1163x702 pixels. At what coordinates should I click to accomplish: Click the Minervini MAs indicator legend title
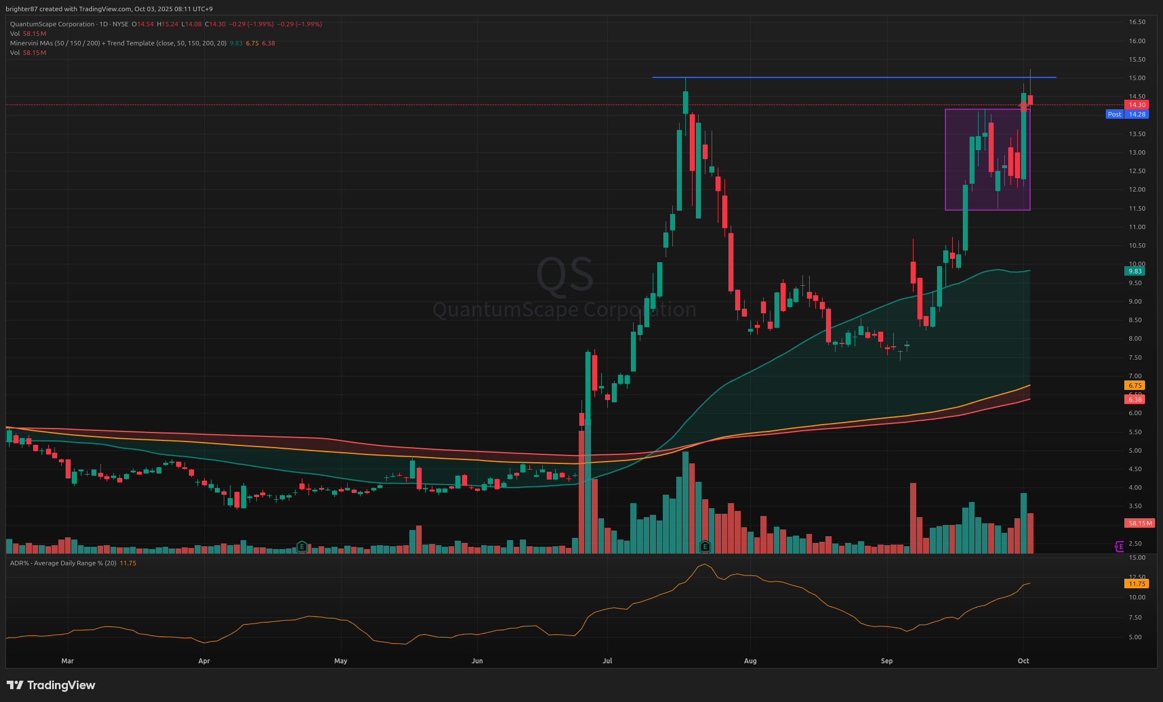point(119,43)
